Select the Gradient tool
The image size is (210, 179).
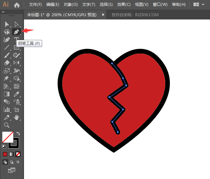tap(7, 94)
